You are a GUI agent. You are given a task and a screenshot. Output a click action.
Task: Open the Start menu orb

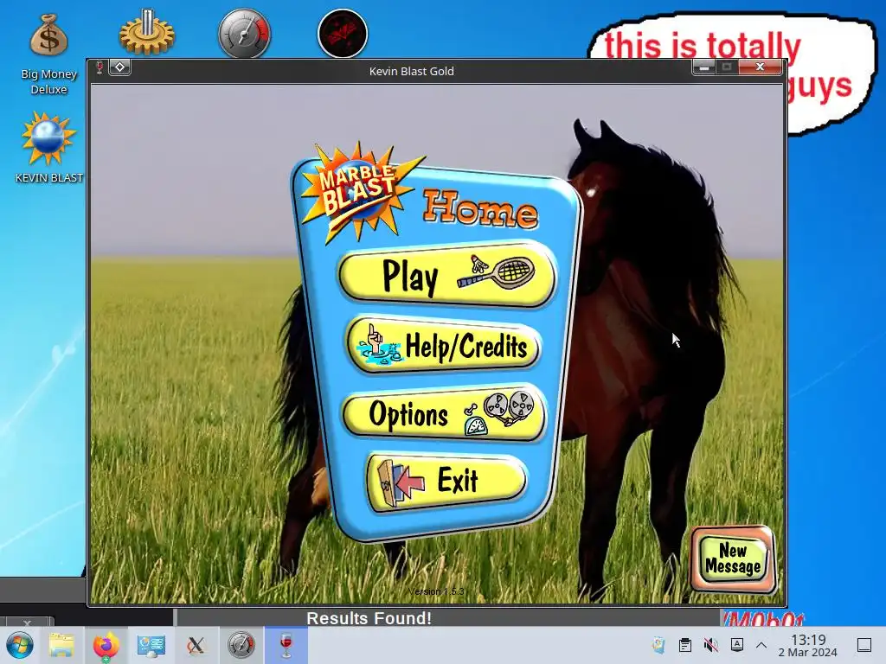[x=20, y=645]
